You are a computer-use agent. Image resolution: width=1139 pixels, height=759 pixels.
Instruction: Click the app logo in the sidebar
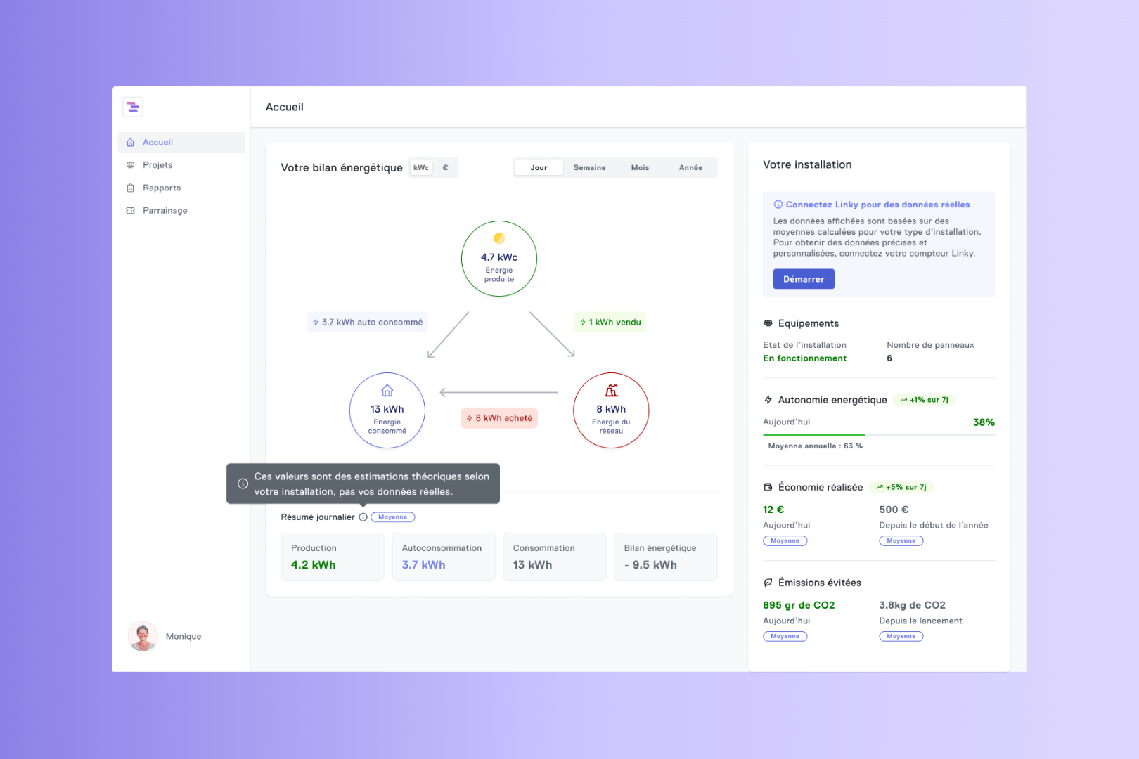(x=133, y=107)
